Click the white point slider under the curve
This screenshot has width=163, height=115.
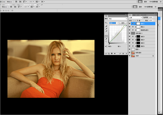127,44
